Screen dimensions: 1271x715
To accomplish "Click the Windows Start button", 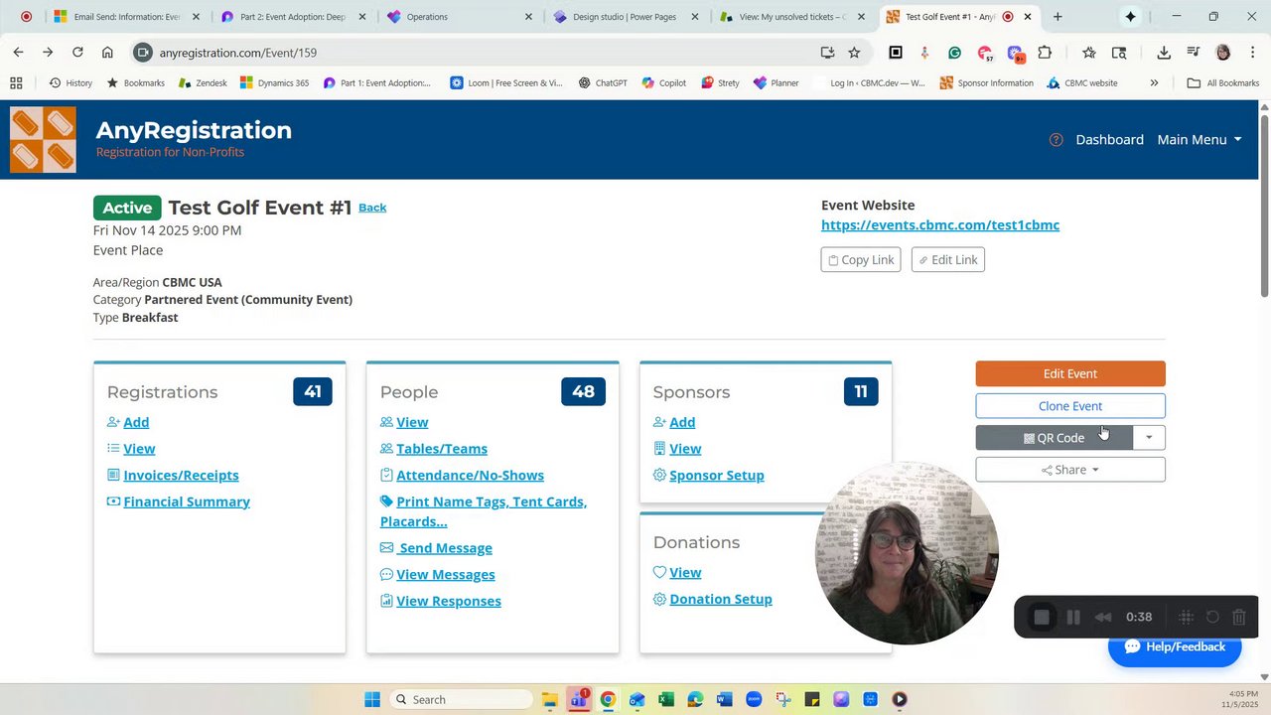I will (372, 699).
